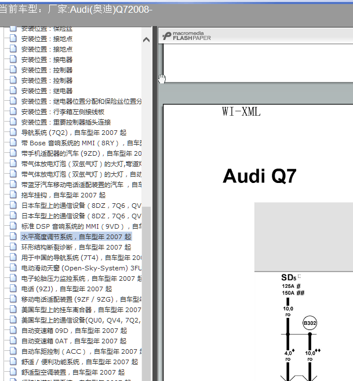Image resolution: width=353 pixels, height=381 pixels.
Task: Click document icon beside 拖车挂钩
Action: [x=13, y=195]
